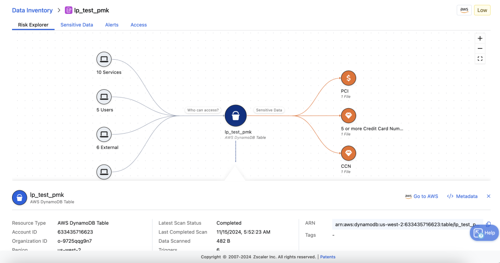Image resolution: width=500 pixels, height=263 pixels.
Task: Click the CCN diamond node icon
Action: 348,153
